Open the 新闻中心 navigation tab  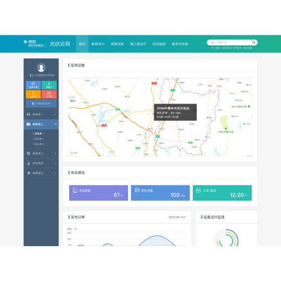[98, 44]
